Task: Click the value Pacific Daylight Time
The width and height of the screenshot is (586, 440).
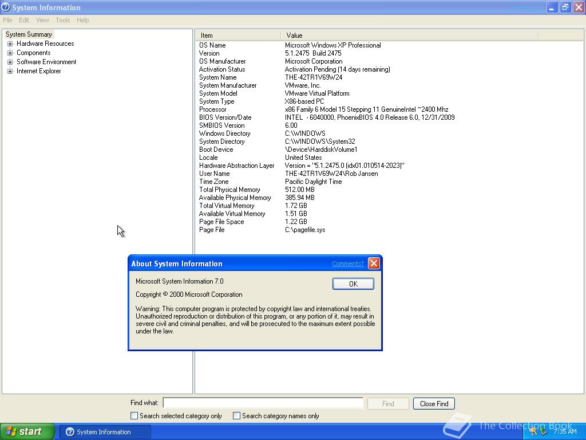Action: (x=313, y=182)
